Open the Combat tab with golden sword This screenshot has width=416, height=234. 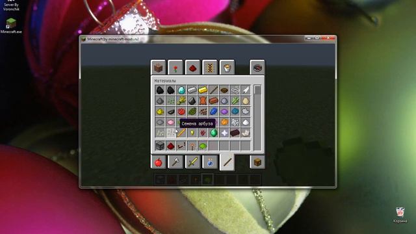coord(192,162)
